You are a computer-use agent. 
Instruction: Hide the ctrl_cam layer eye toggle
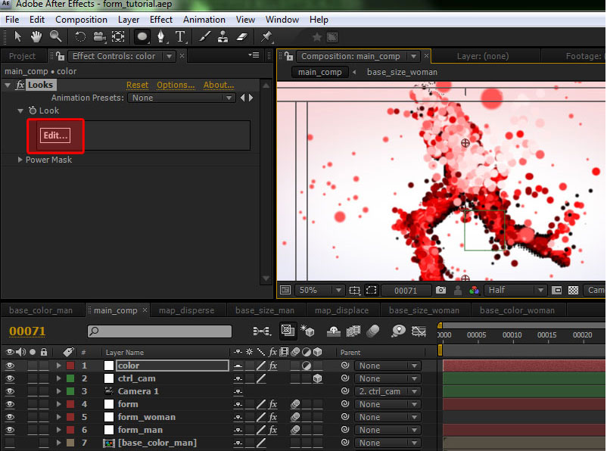click(x=10, y=378)
